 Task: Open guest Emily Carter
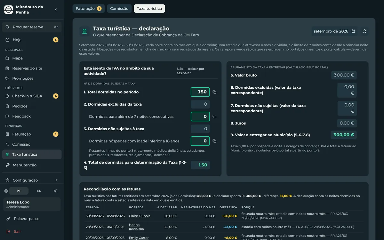(x=139, y=238)
